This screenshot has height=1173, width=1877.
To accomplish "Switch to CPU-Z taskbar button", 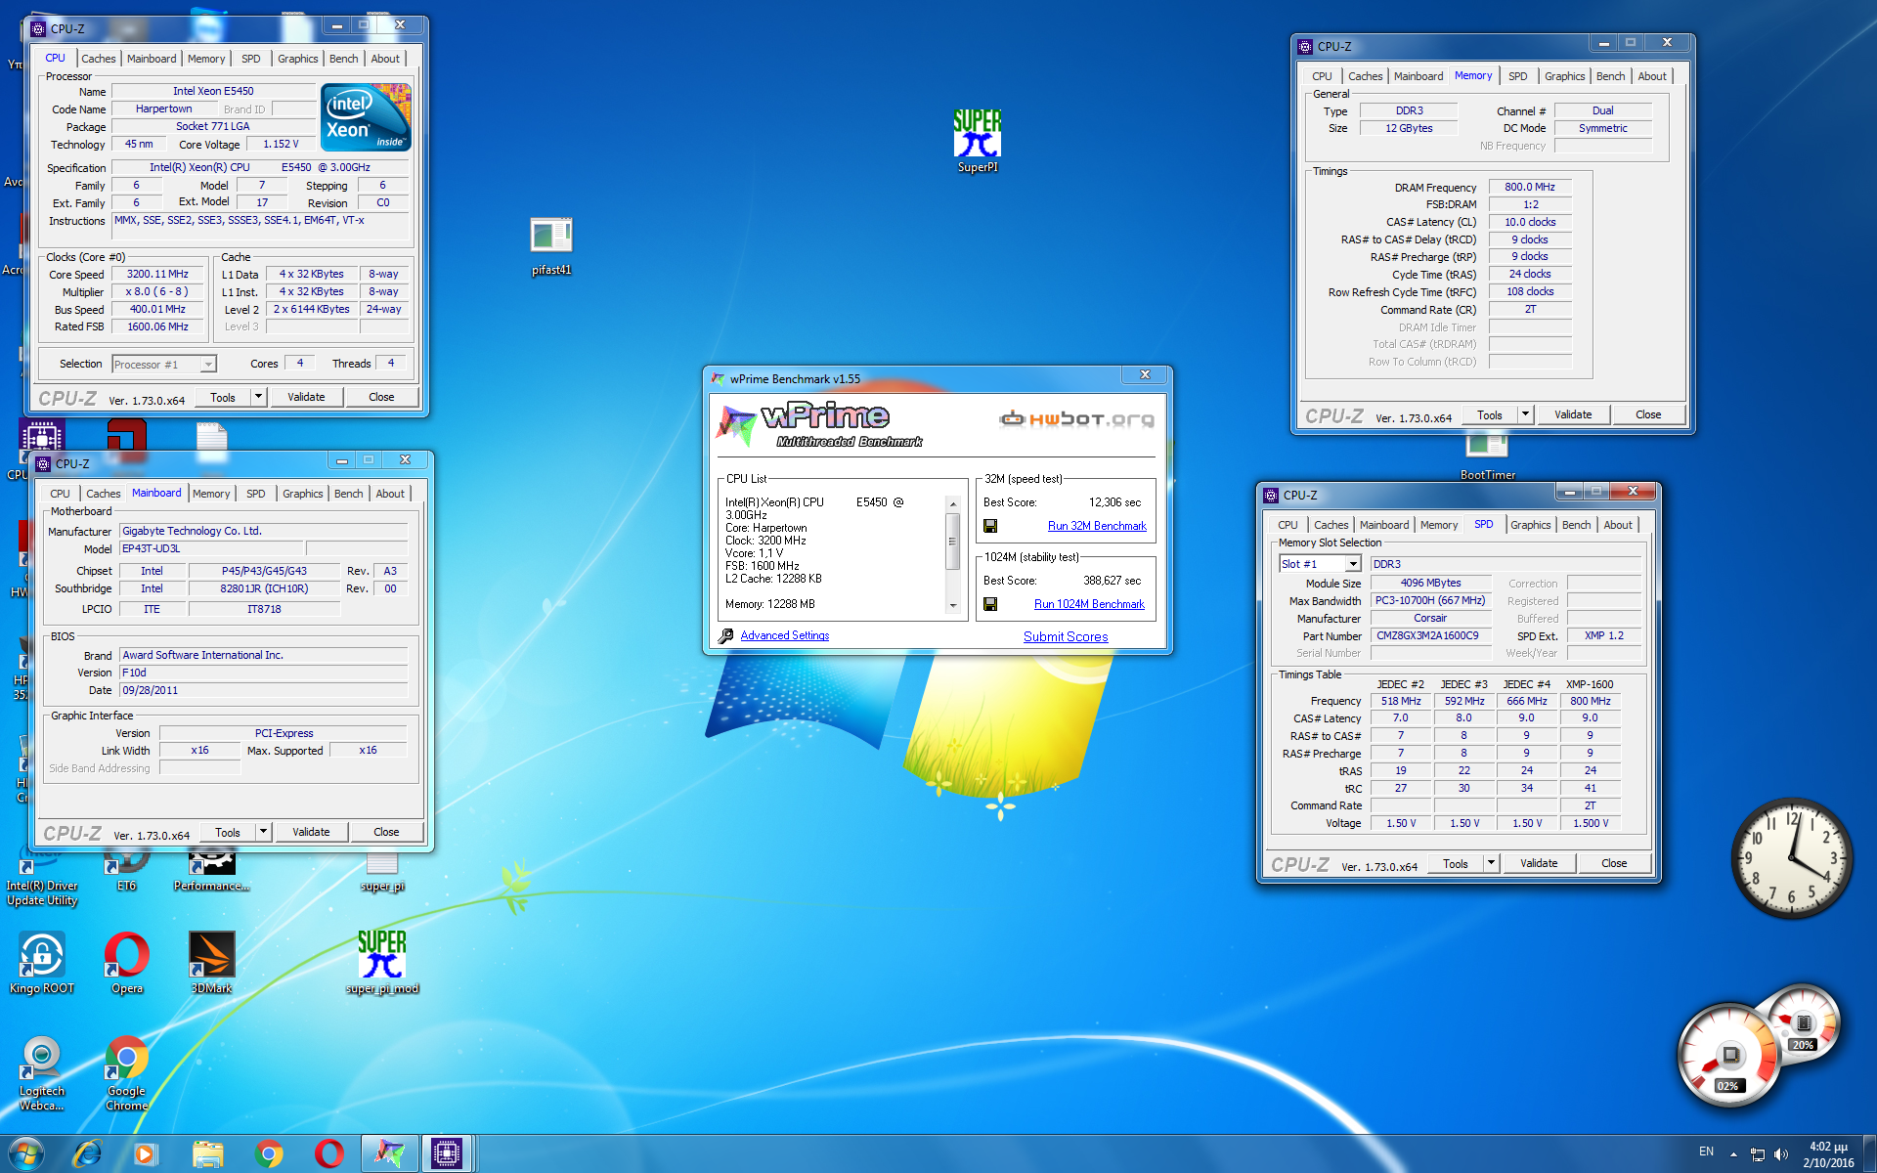I will tap(447, 1154).
